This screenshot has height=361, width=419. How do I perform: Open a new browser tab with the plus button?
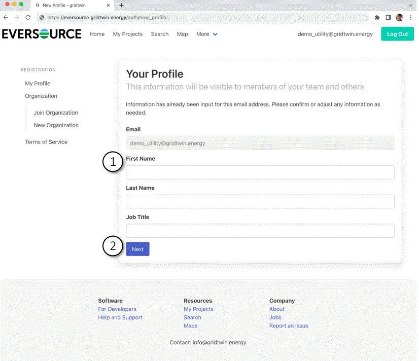[x=120, y=6]
